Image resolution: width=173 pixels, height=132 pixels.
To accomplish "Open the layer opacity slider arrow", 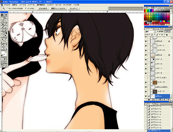I will click(x=170, y=31).
